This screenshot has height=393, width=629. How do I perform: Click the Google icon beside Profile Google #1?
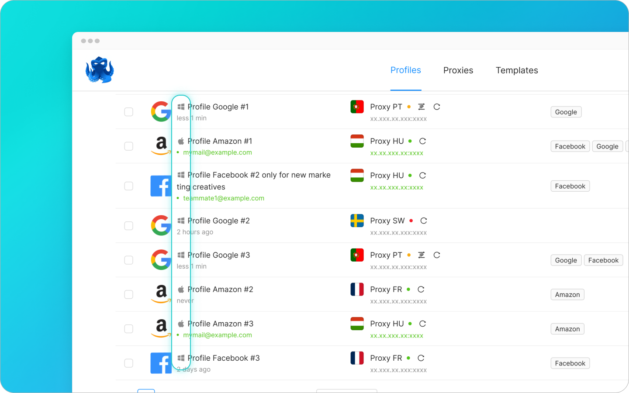pos(161,111)
